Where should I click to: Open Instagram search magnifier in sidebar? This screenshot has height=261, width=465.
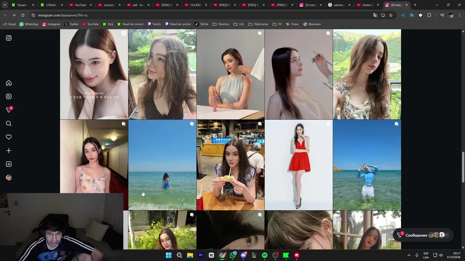[9, 124]
